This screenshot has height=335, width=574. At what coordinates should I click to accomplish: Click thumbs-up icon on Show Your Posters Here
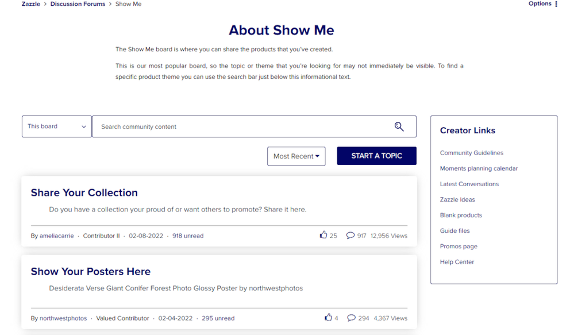tap(328, 317)
